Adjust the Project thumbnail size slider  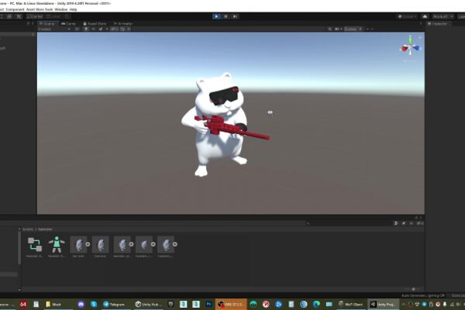pyautogui.click(x=413, y=289)
